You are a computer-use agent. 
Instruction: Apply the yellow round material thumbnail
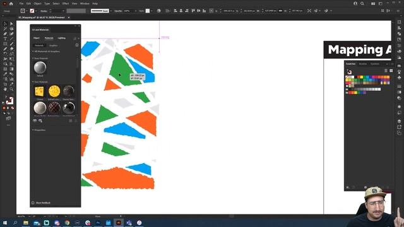[x=54, y=91]
